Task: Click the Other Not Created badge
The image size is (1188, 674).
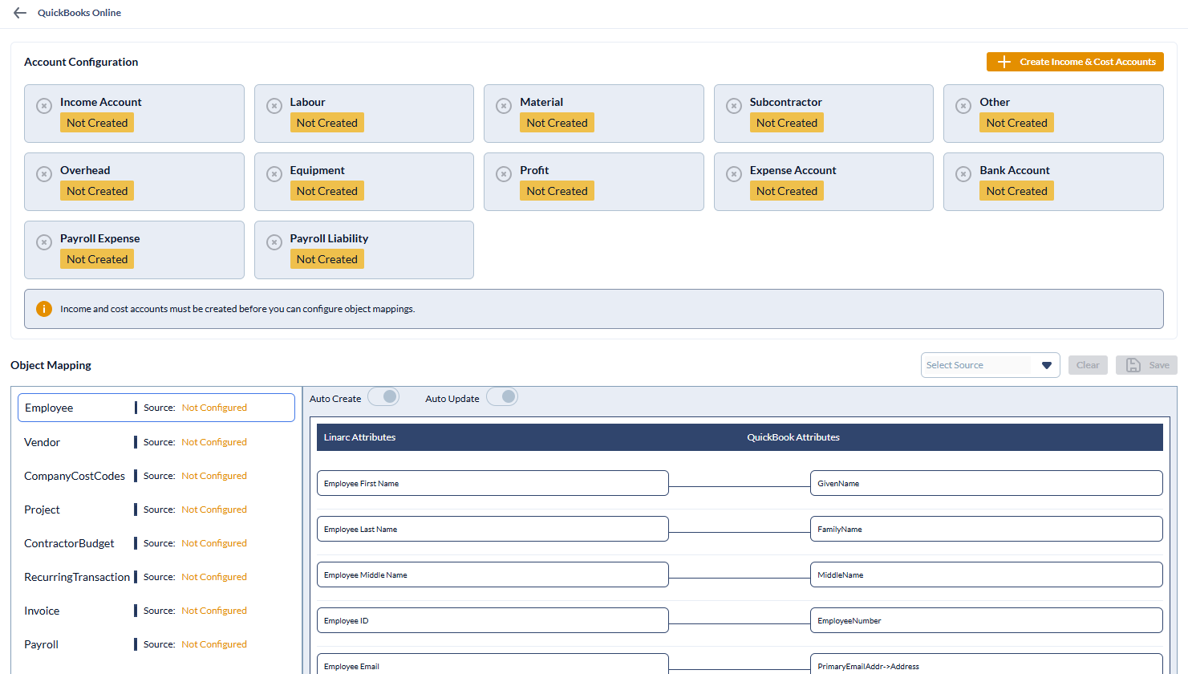Action: (x=1016, y=123)
